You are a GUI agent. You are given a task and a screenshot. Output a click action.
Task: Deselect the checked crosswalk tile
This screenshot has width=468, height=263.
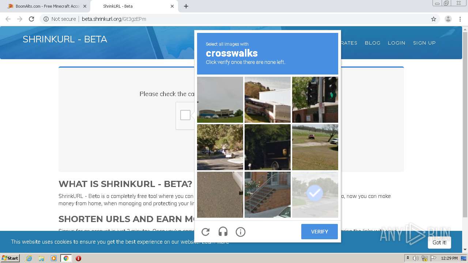(x=315, y=195)
